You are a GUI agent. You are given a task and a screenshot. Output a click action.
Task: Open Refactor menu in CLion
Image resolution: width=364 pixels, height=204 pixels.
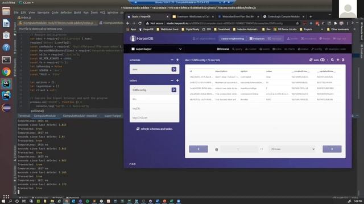click(x=66, y=12)
